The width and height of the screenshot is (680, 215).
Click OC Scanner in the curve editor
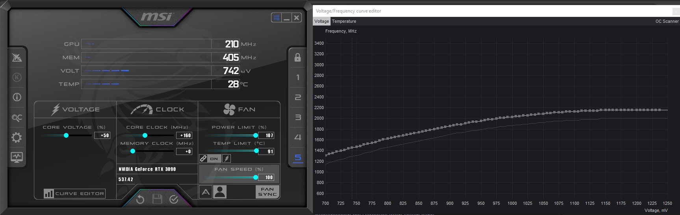(x=667, y=21)
